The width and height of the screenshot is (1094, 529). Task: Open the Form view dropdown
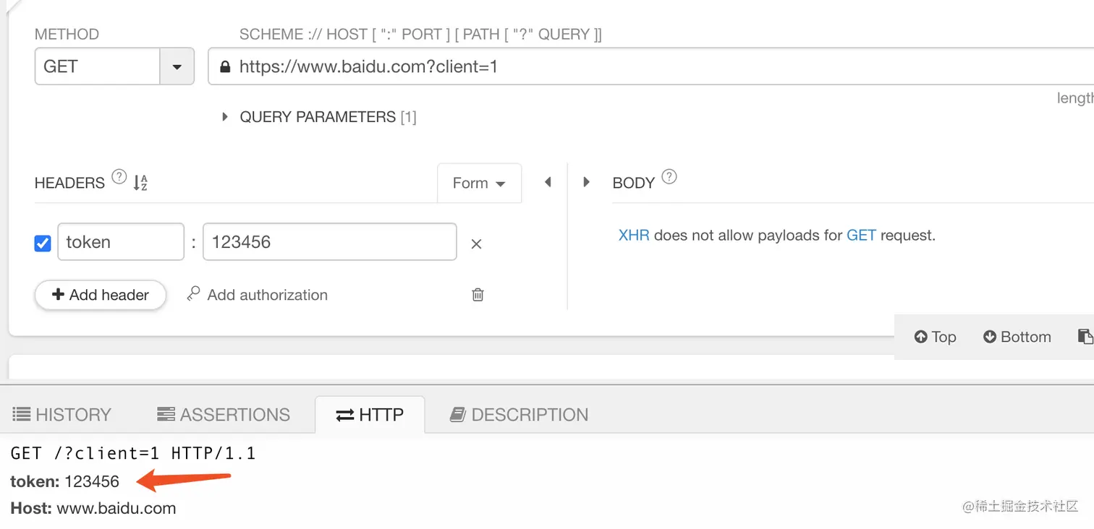coord(479,184)
